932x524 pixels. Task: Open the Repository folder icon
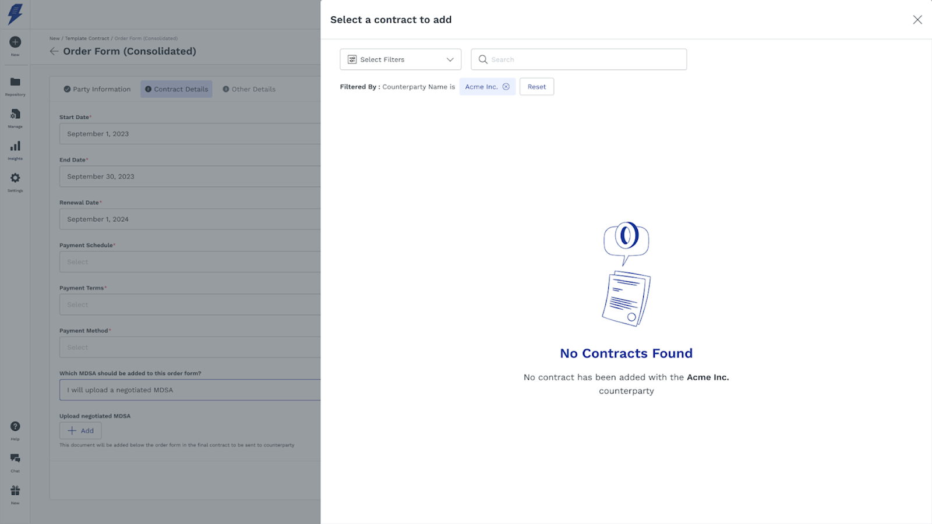(15, 83)
